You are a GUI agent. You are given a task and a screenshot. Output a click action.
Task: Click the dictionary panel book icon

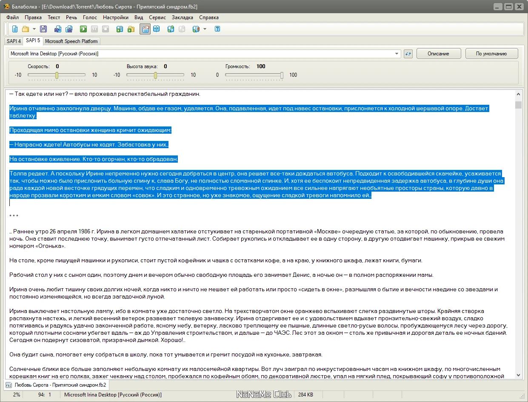(x=157, y=29)
